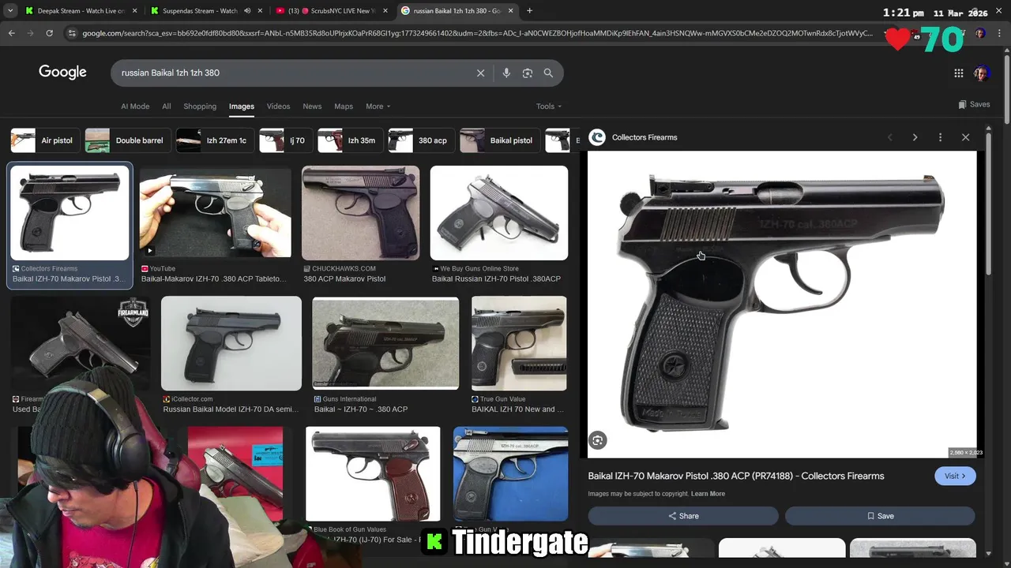Share the previewed image
Screen dimensions: 1011x568
point(683,516)
